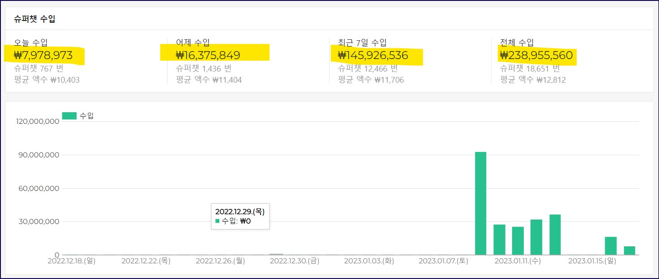The image size is (659, 279).
Task: Click the 2023.01.03.(화) date axis label
Action: tap(369, 261)
